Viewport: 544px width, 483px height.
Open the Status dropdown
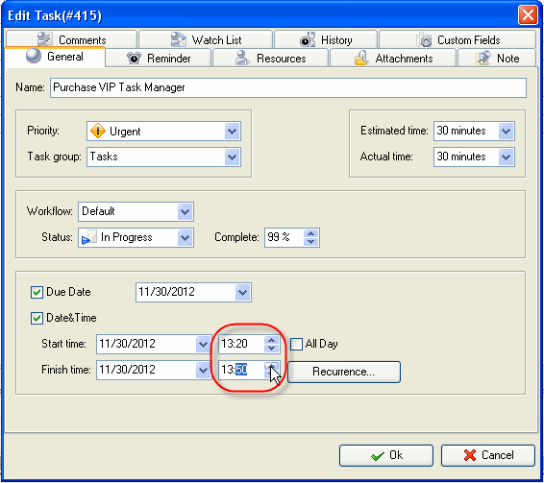pos(185,237)
